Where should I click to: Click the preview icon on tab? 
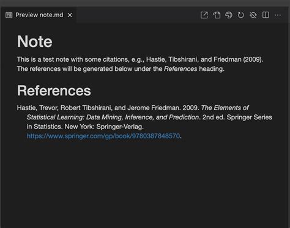pos(9,15)
